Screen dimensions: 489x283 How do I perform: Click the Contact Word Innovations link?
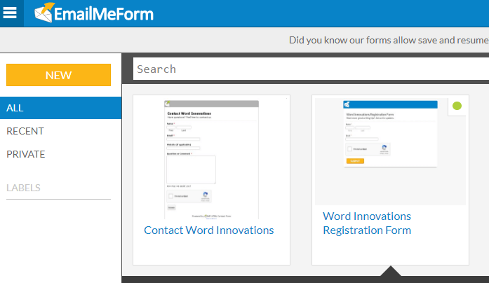209,230
